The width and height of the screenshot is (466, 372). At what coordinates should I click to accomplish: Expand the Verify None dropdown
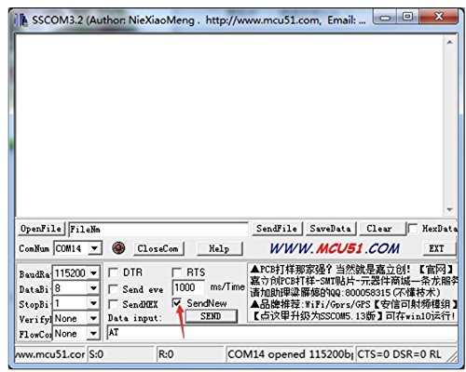[x=93, y=318]
